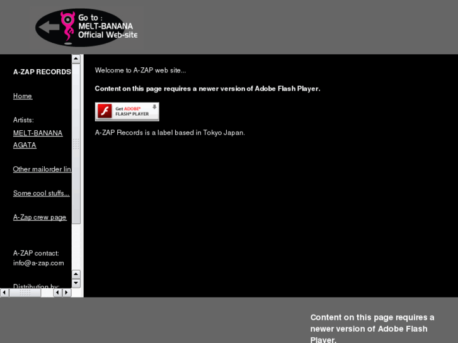The width and height of the screenshot is (458, 343).
Task: Click the Melt-Banana official website logo banner
Action: [86, 28]
